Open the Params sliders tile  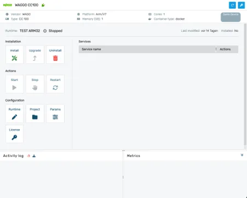click(55, 114)
